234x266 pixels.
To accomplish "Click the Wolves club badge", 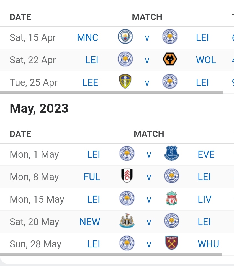I will point(170,60).
